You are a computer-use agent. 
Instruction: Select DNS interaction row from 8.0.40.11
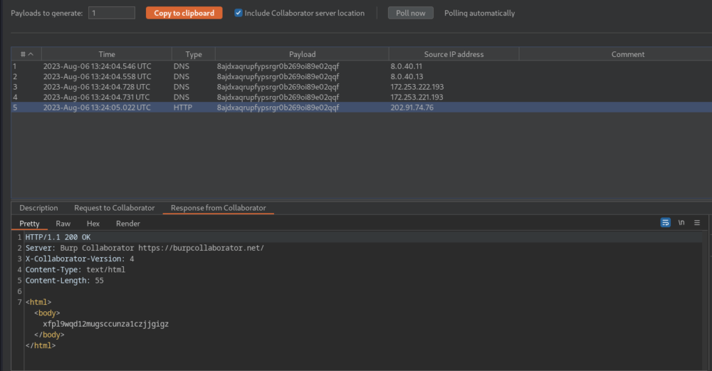(x=362, y=66)
